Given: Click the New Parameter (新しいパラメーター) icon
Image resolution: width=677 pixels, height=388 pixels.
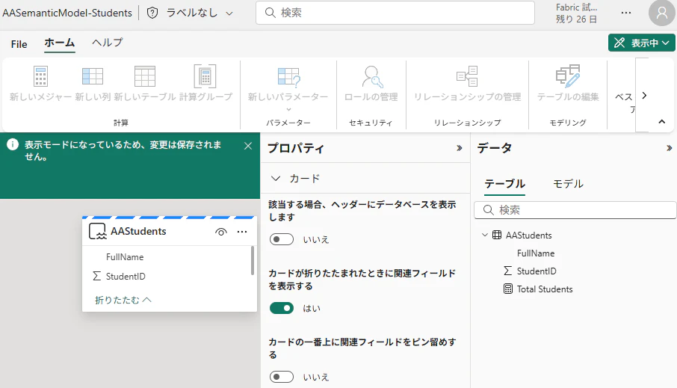Looking at the screenshot, I should point(288,77).
